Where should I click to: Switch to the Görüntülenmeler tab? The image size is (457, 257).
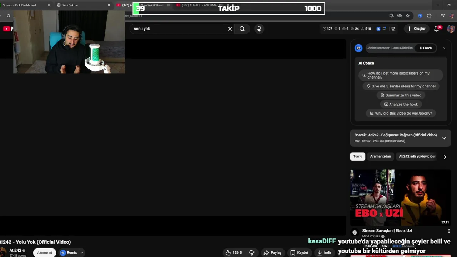click(x=378, y=48)
